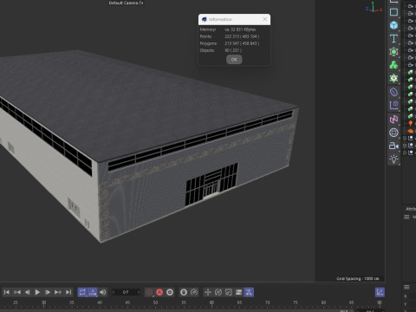Step forward one frame
The width and height of the screenshot is (416, 312).
(48, 292)
